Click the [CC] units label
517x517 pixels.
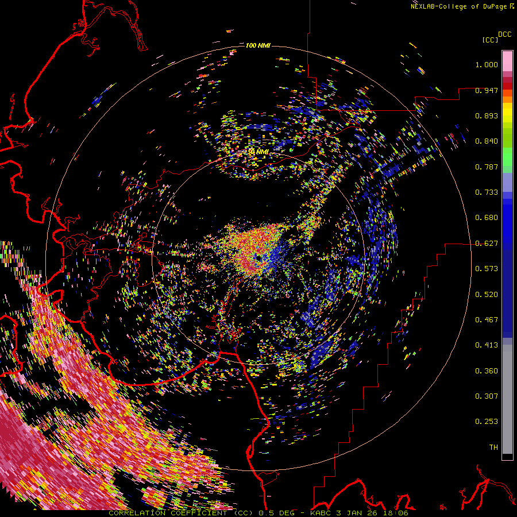[490, 40]
